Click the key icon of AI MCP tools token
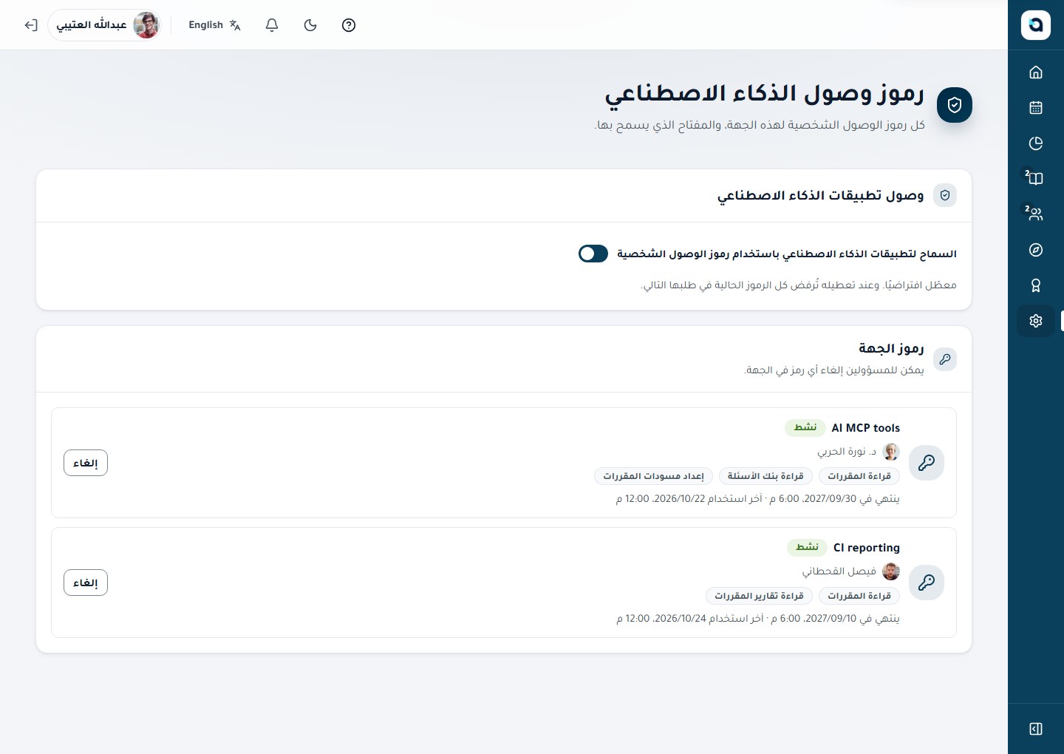 [x=927, y=463]
